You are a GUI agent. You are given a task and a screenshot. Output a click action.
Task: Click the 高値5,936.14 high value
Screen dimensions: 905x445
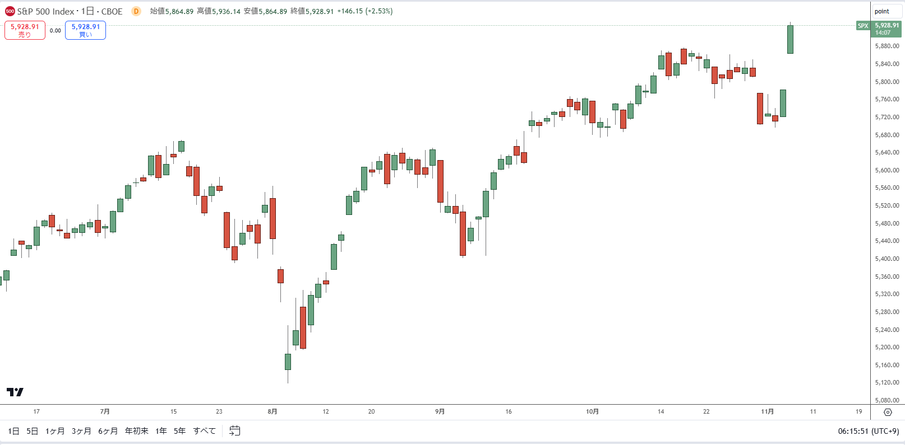click(218, 11)
